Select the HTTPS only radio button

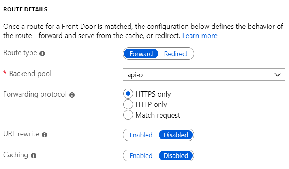tap(128, 94)
